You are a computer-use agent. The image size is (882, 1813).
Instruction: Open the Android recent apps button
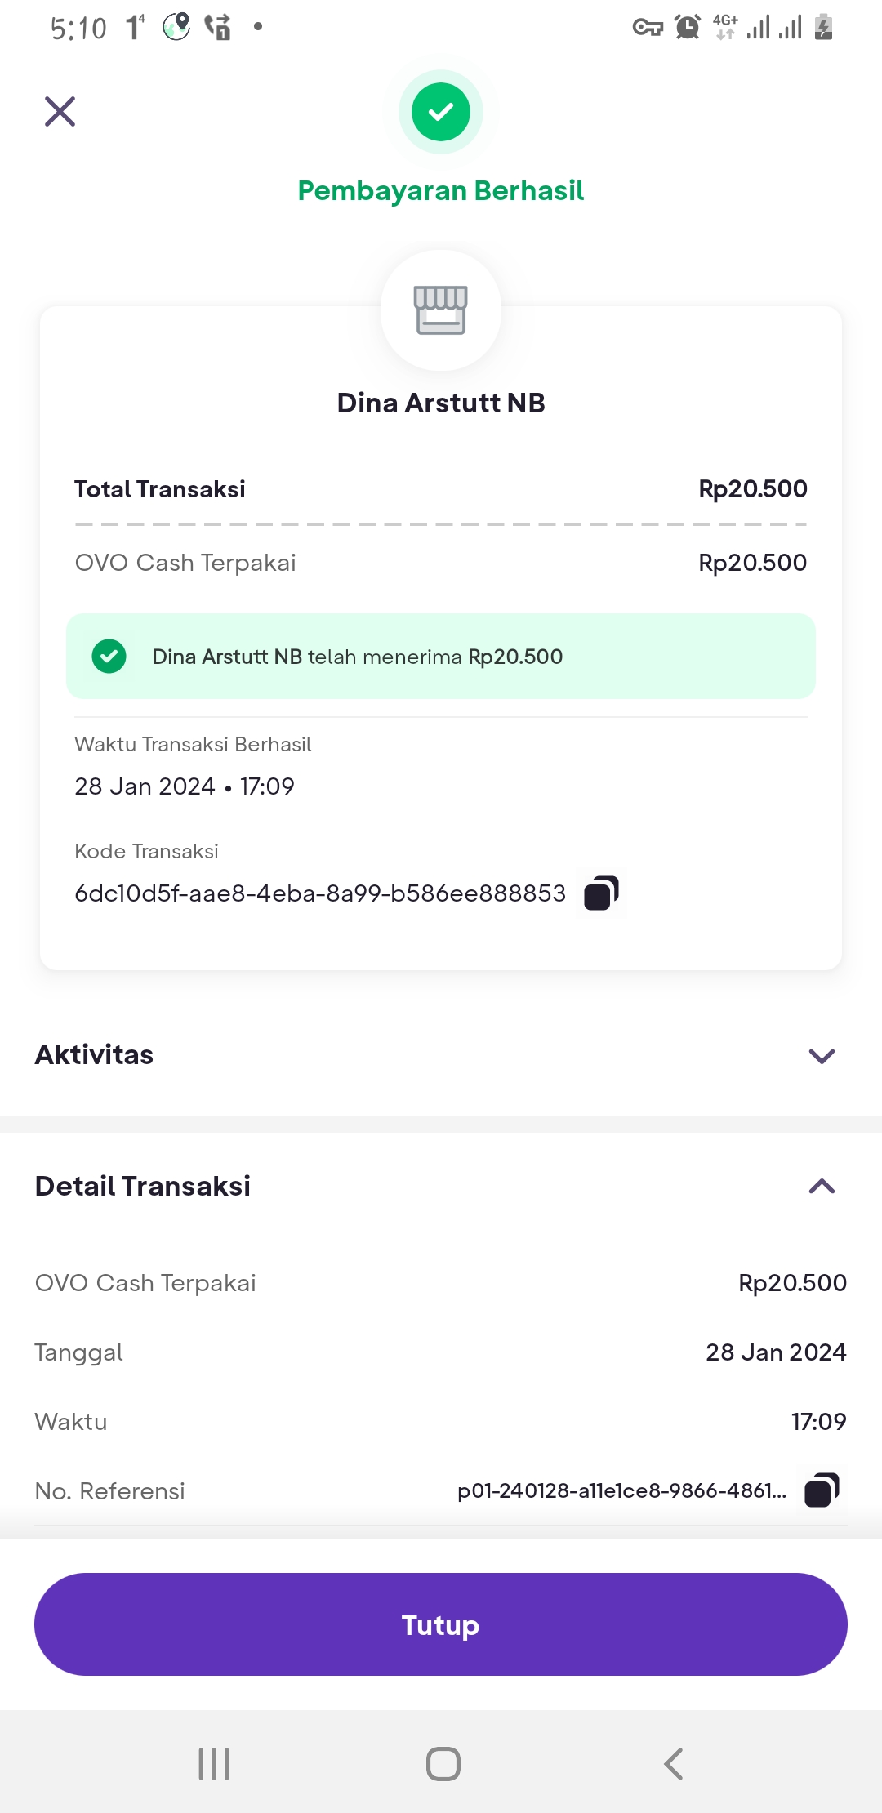[214, 1764]
